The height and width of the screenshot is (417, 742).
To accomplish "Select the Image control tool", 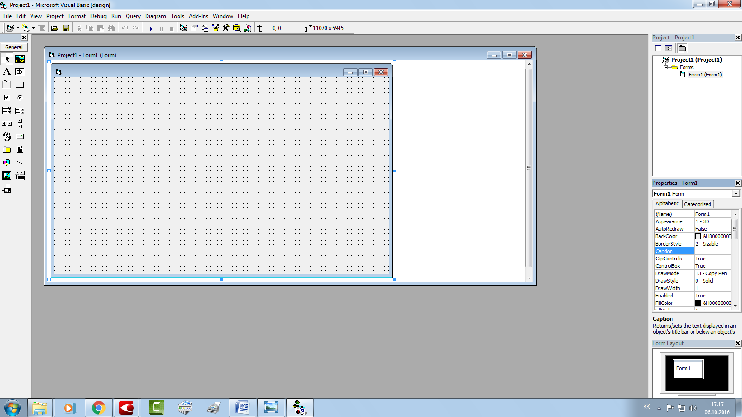I will [7, 176].
